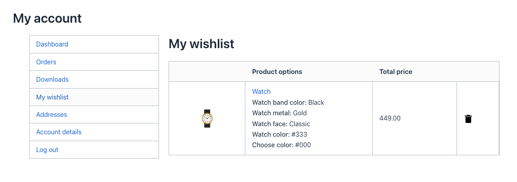Click the Watch band color: Black option
The image size is (517, 182).
coord(288,102)
